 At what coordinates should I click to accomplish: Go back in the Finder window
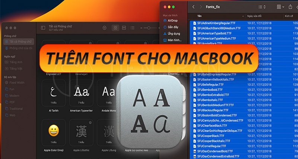[193, 7]
